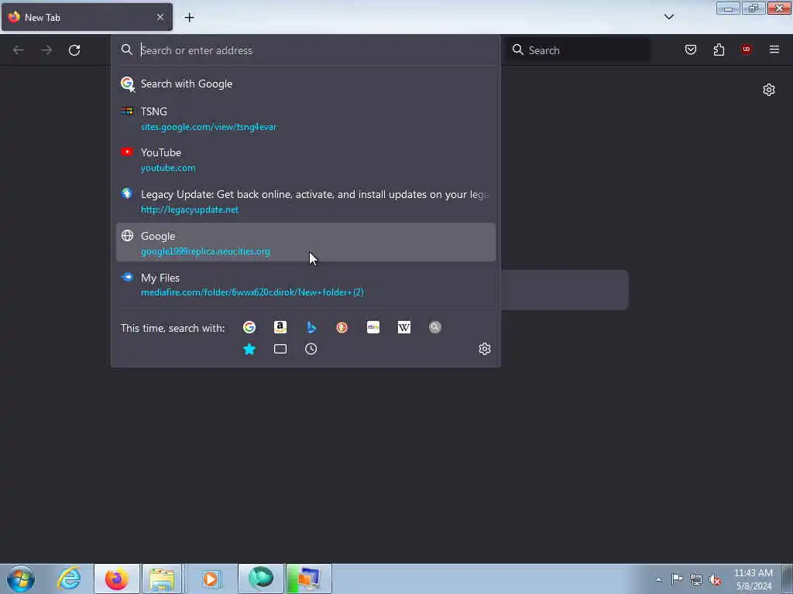Viewport: 793px width, 594px height.
Task: Select Search with Google suggestion
Action: [305, 84]
